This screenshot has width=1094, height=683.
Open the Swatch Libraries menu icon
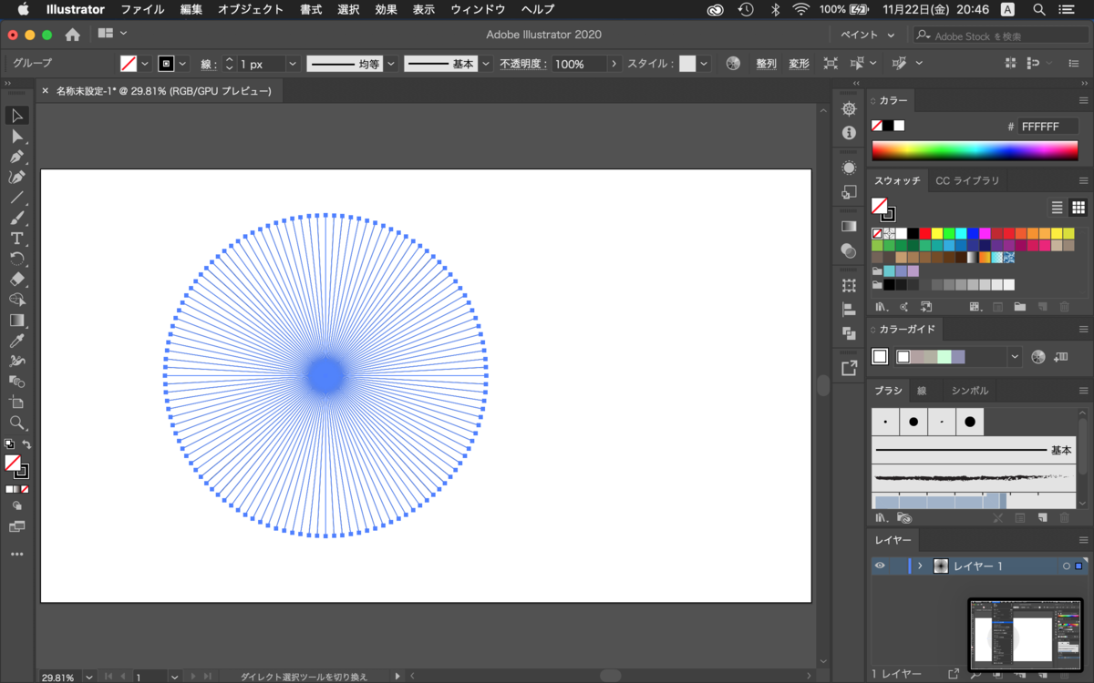879,307
